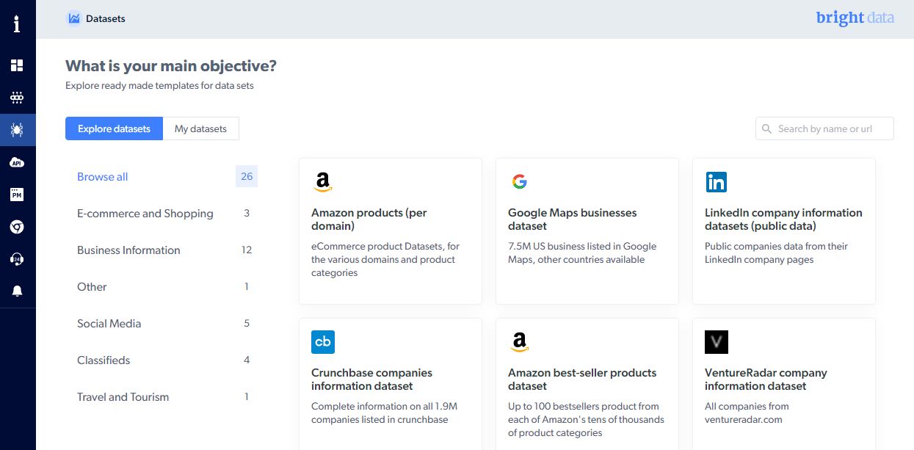914x450 pixels.
Task: Open notifications bell icon in sidebar
Action: (x=17, y=291)
